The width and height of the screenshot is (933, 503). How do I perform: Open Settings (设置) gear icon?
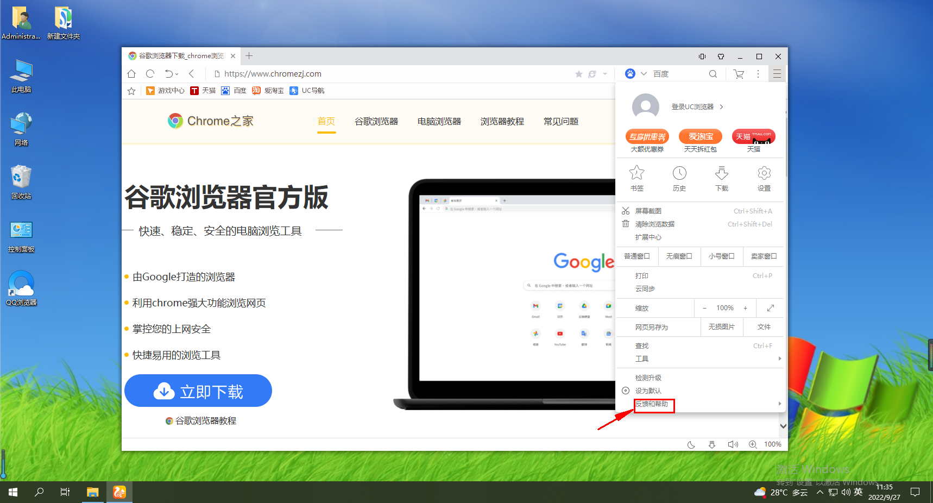click(764, 173)
